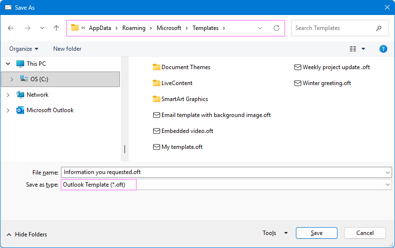The height and width of the screenshot is (248, 395).
Task: Change view with the view icon
Action: [x=353, y=49]
